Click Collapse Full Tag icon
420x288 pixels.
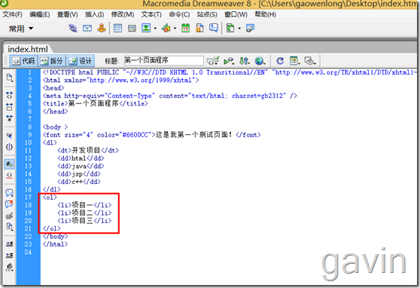tap(9, 95)
